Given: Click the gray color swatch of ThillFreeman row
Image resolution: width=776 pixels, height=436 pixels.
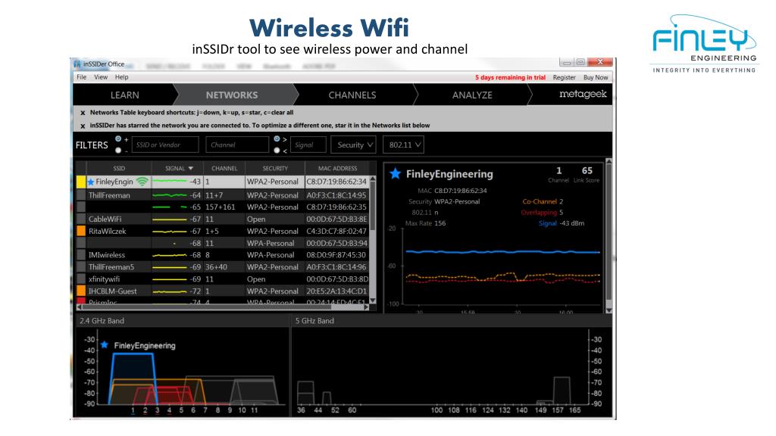Looking at the screenshot, I should coord(81,195).
